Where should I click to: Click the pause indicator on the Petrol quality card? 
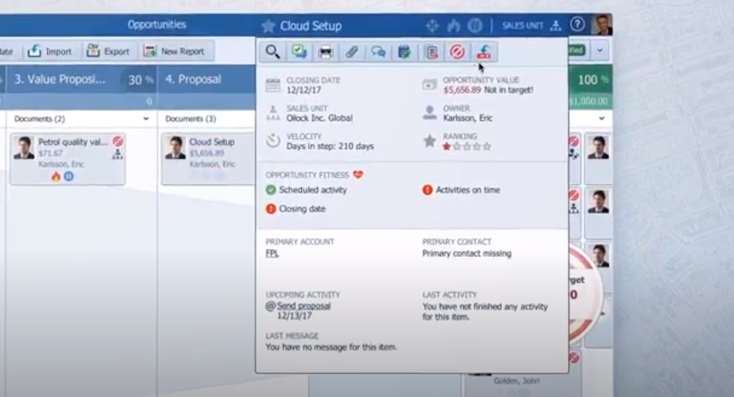tap(70, 175)
